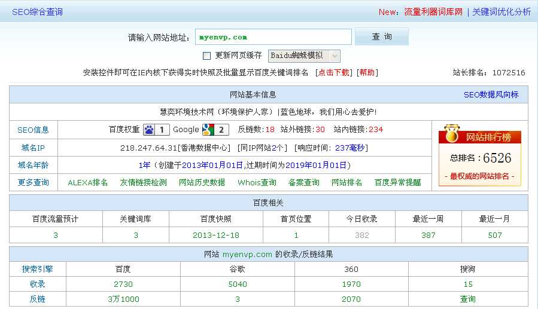Click the 点击下载 link
The height and width of the screenshot is (309, 538).
[x=334, y=73]
